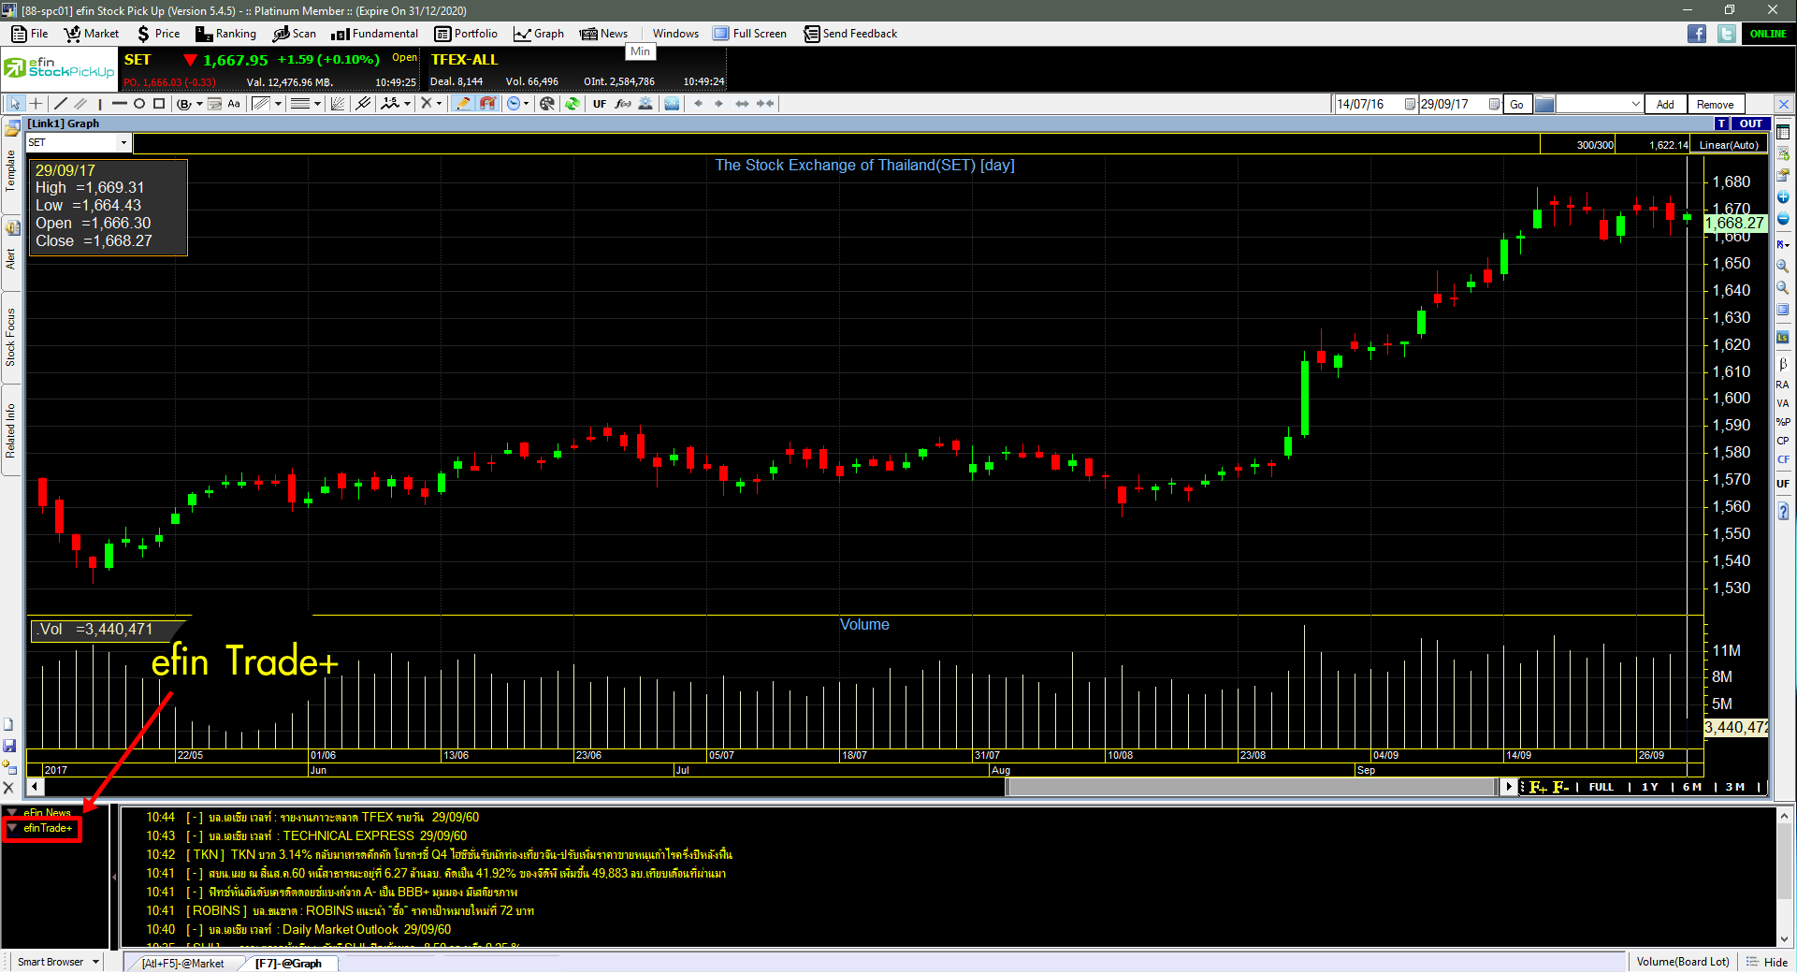Select the arrow pointer tool

point(15,104)
